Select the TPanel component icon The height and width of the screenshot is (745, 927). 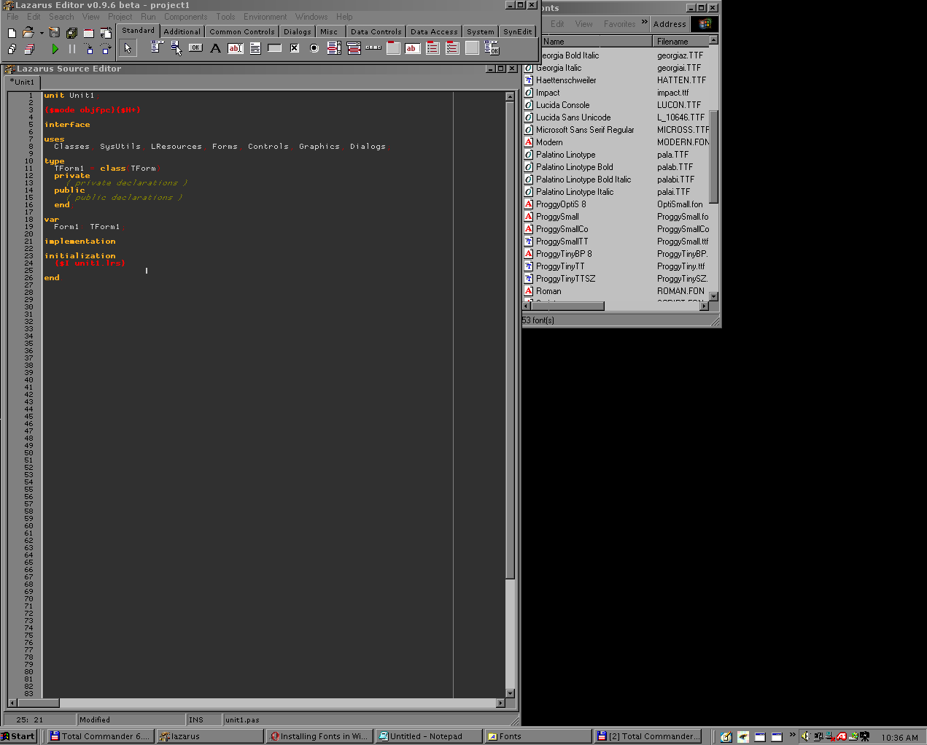(471, 48)
